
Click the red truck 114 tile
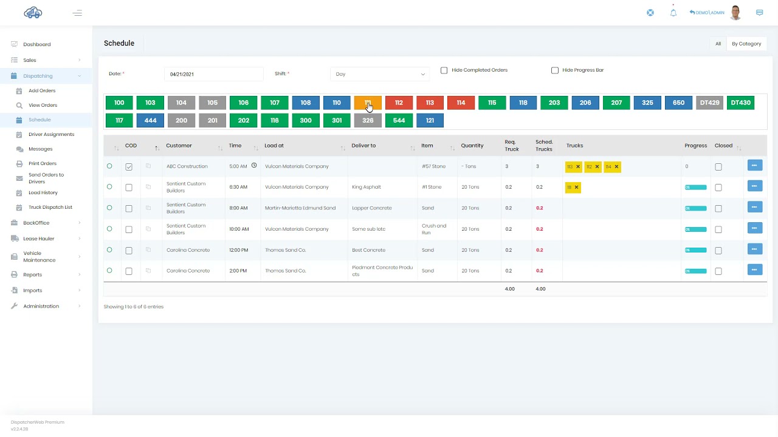pos(461,103)
